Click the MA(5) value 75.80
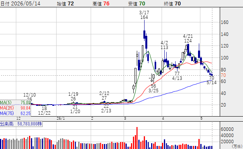 [x=26, y=103]
